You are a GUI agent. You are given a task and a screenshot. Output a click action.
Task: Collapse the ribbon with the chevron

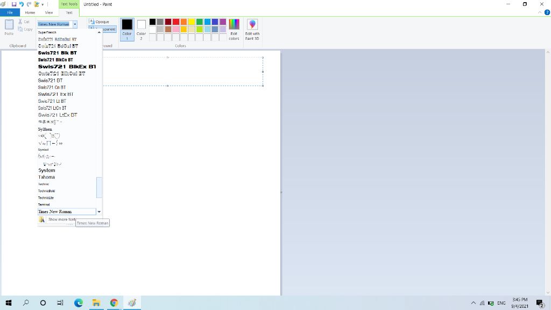click(x=540, y=12)
